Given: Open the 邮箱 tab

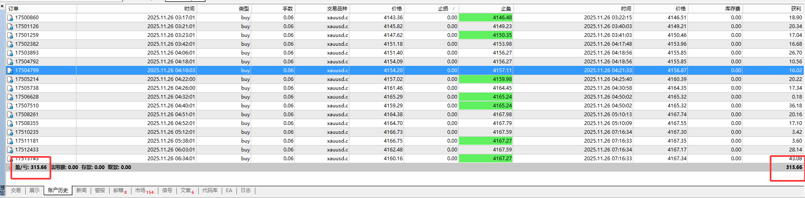Looking at the screenshot, I should pyautogui.click(x=120, y=190).
